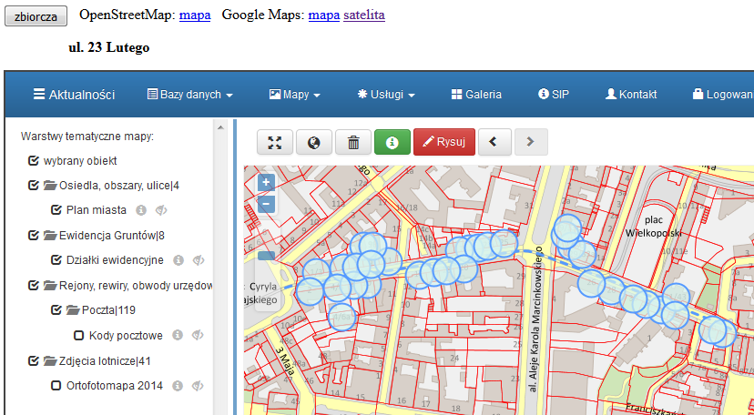Viewport: 754px width, 415px height.
Task: Enable the Ortofotomapa 2014 layer checkbox
Action: (x=56, y=386)
